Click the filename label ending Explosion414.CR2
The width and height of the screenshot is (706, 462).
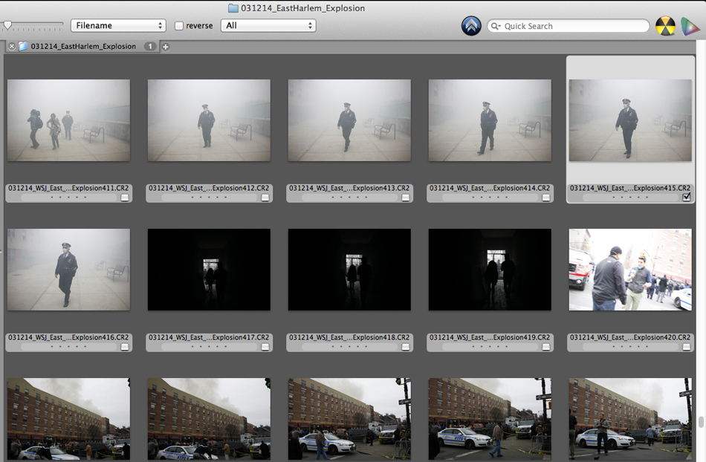(x=490, y=188)
